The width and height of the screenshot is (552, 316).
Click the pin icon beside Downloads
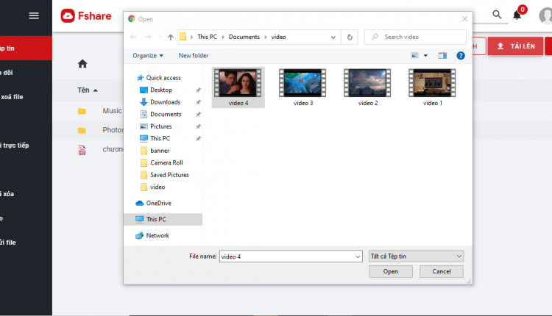[x=198, y=102]
